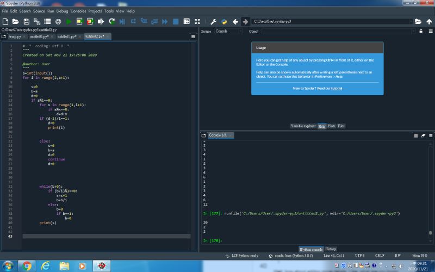This screenshot has width=435, height=272.
Task: Open the IPython console options menu
Action: point(431,135)
